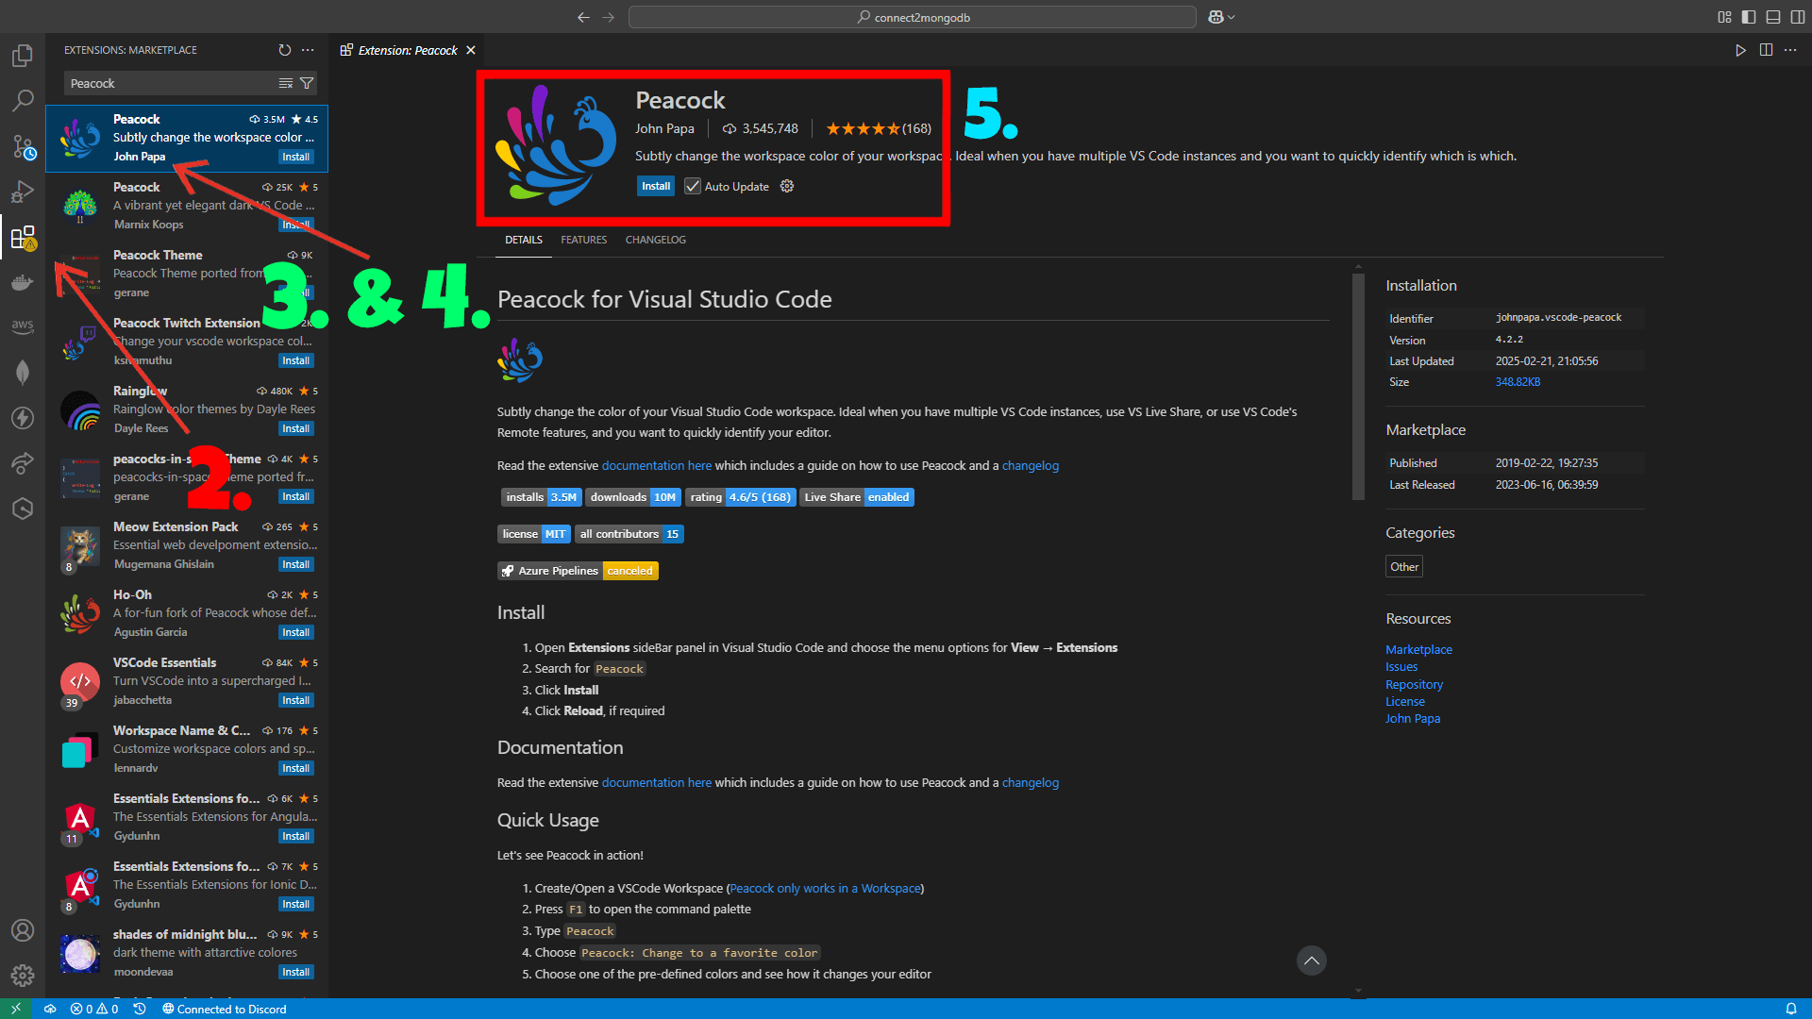The width and height of the screenshot is (1812, 1019).
Task: Select the AWS toolkit sidebar icon
Action: pyautogui.click(x=23, y=326)
